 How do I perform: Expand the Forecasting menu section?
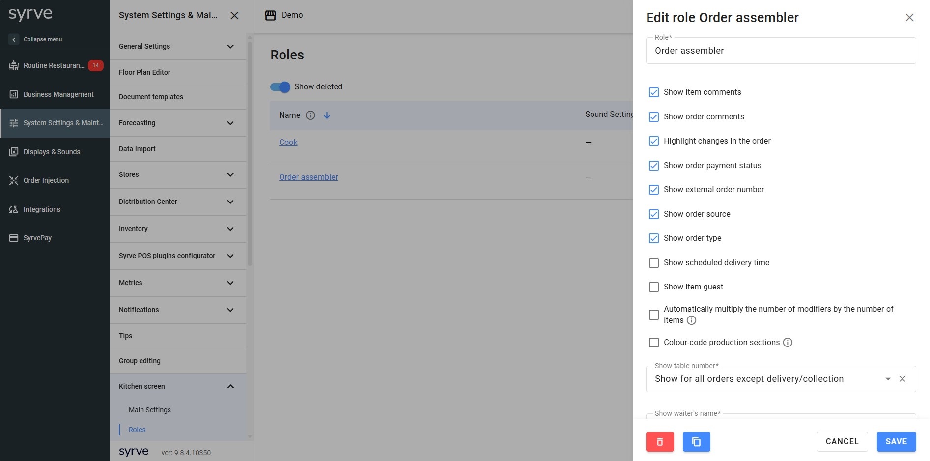178,123
